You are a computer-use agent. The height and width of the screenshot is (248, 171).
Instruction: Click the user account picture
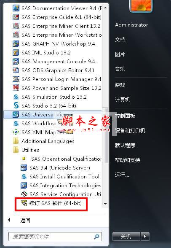pos(141,6)
